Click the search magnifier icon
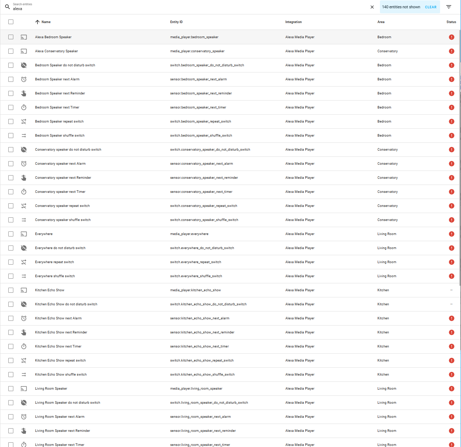461x447 pixels. [x=7, y=6]
